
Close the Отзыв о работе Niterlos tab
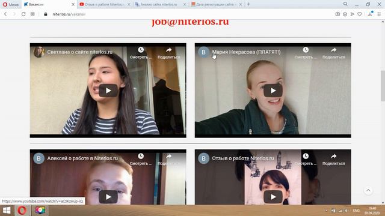[129, 4]
